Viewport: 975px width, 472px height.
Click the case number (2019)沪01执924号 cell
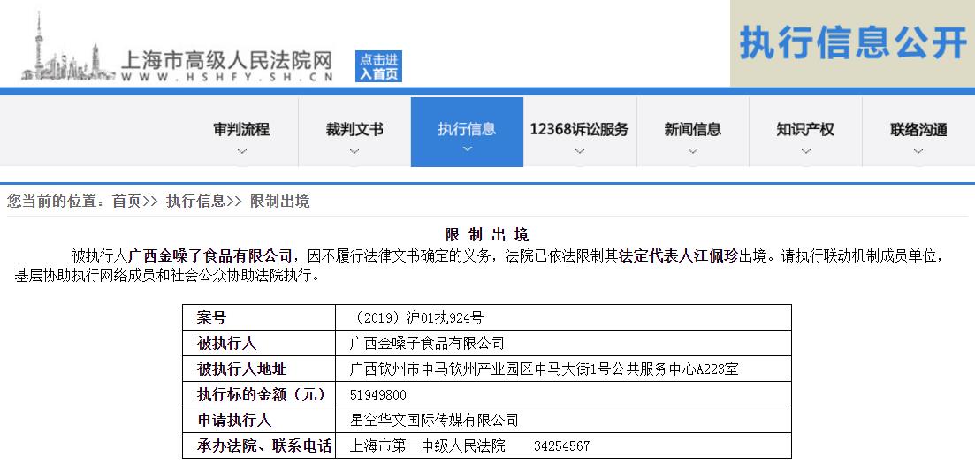pos(417,318)
